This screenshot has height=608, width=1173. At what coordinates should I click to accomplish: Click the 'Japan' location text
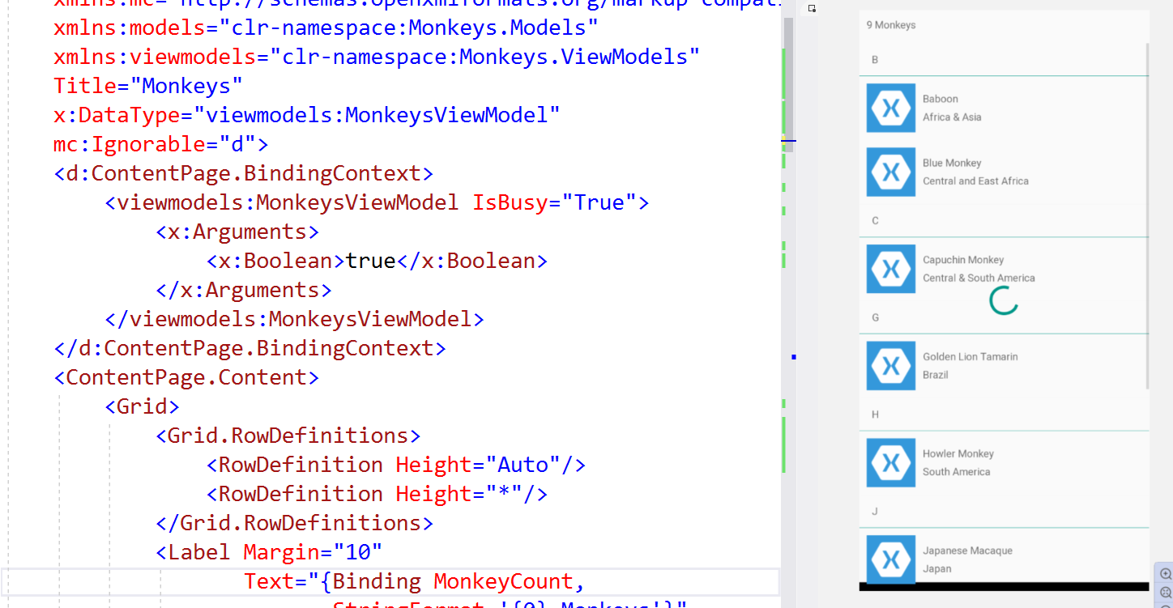936,568
